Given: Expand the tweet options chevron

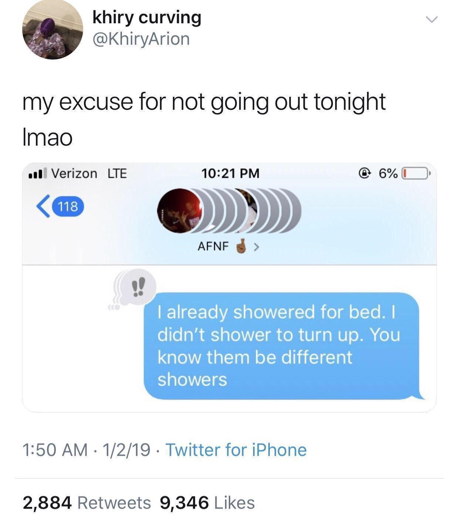Looking at the screenshot, I should point(431,20).
